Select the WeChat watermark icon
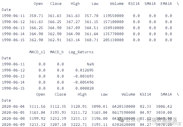Image resolution: width=183 pixels, height=127 pixels. pyautogui.click(x=121, y=120)
